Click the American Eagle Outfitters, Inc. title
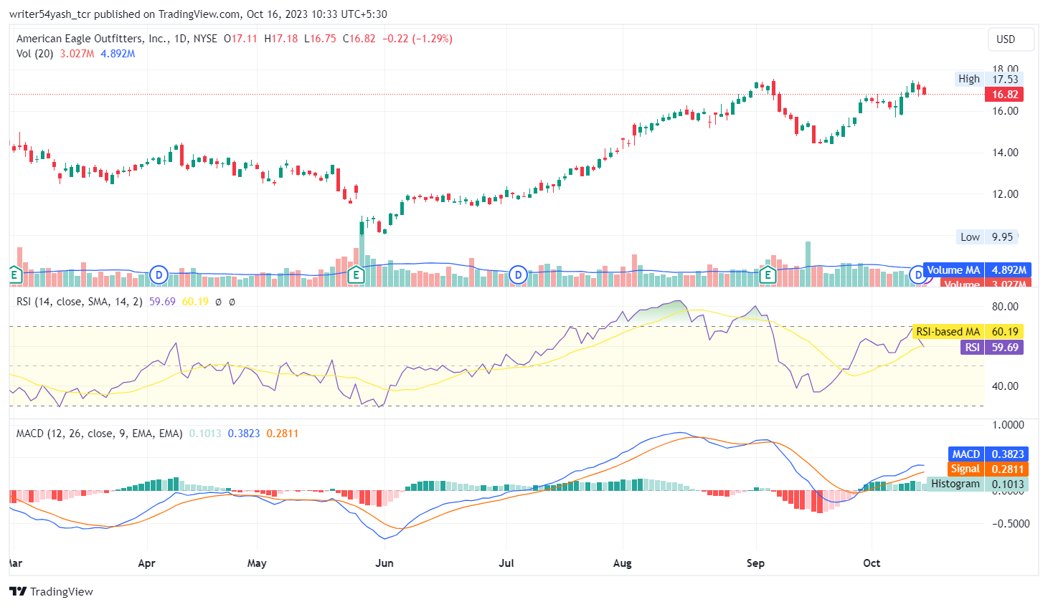The height and width of the screenshot is (607, 1048). coord(93,39)
